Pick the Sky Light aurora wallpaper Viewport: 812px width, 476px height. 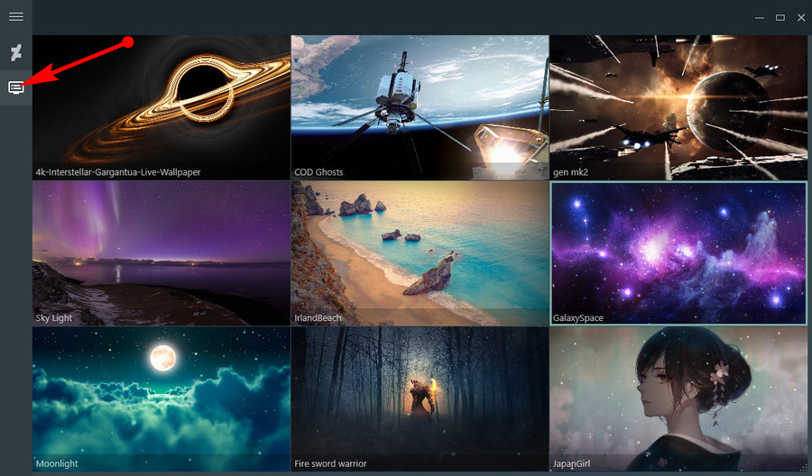(161, 253)
